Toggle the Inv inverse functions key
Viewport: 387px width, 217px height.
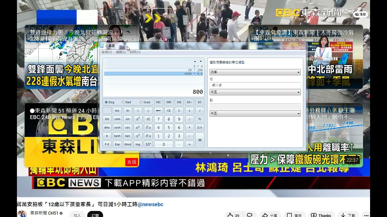(117, 111)
